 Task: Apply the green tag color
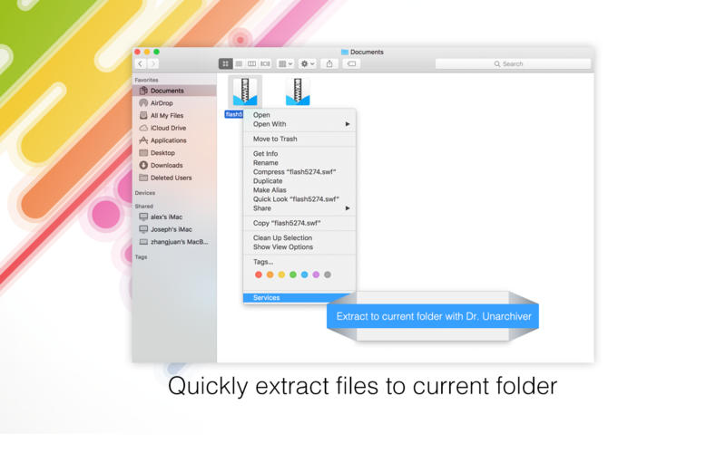pos(292,275)
